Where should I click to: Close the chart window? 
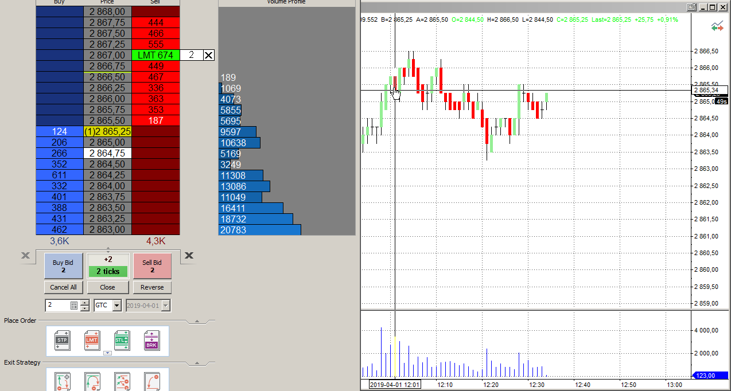[x=723, y=7]
